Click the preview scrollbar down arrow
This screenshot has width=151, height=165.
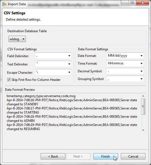(143, 130)
